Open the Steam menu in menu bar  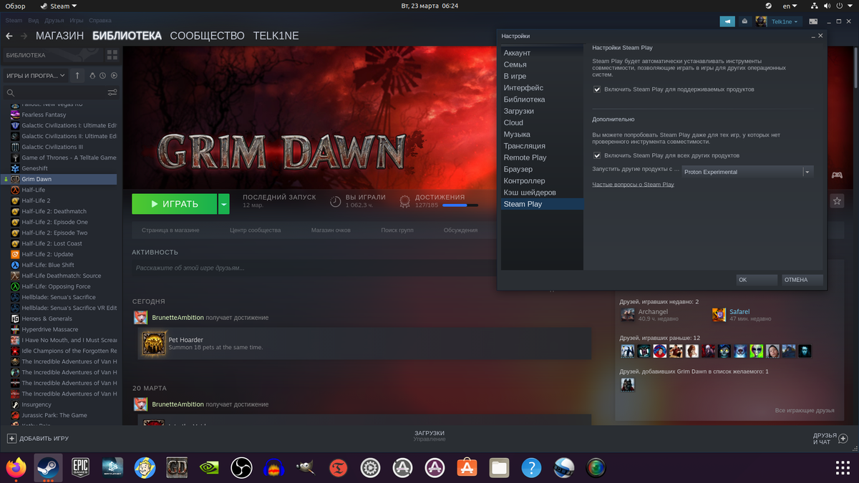(14, 21)
